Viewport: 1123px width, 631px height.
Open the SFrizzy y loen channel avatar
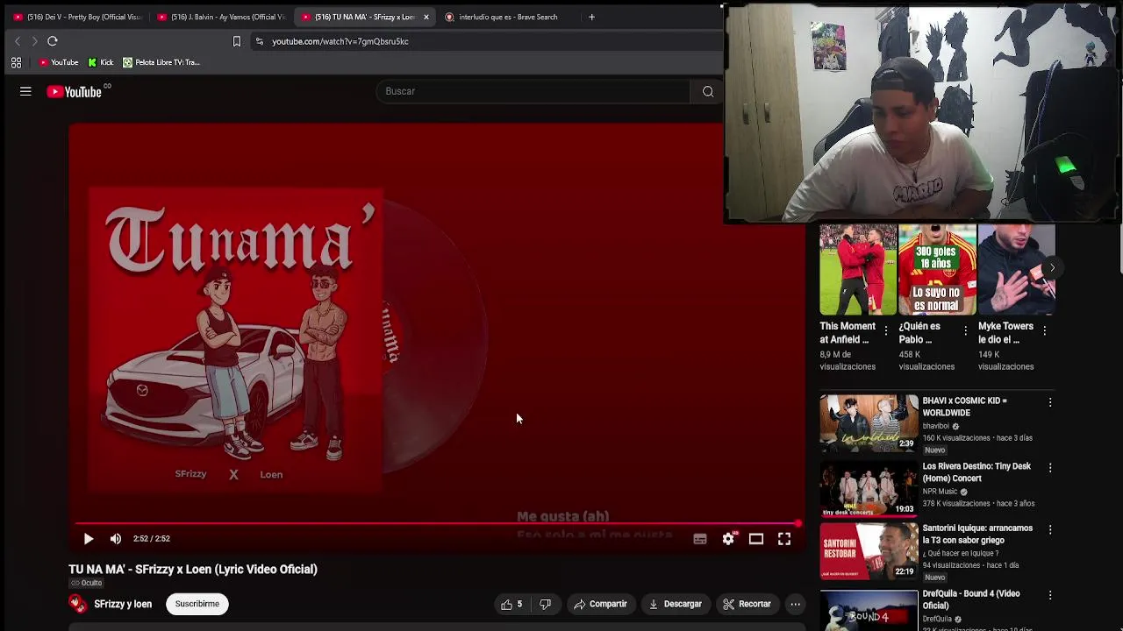click(x=78, y=604)
